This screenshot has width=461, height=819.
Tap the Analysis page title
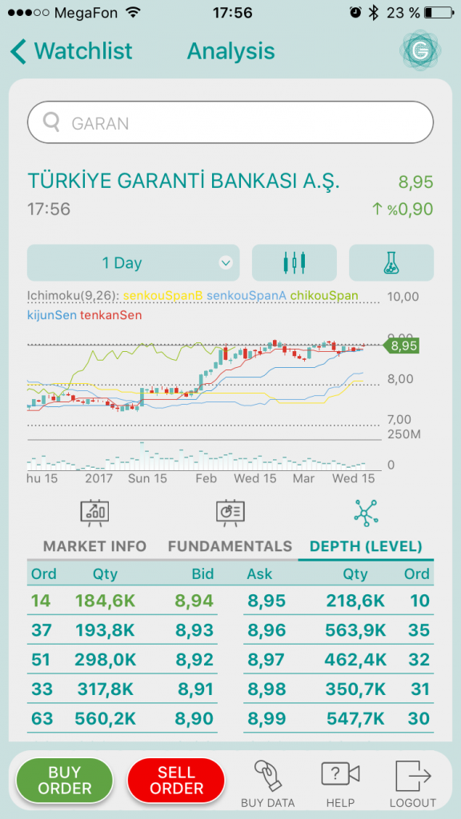click(230, 51)
